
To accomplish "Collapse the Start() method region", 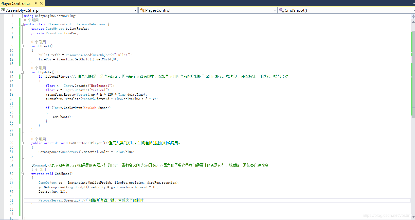I will [22, 46].
